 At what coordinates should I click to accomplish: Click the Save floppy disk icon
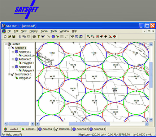point(14,36)
